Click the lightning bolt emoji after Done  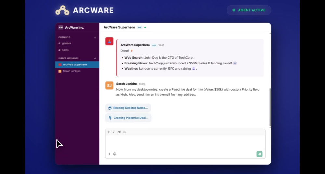point(132,51)
